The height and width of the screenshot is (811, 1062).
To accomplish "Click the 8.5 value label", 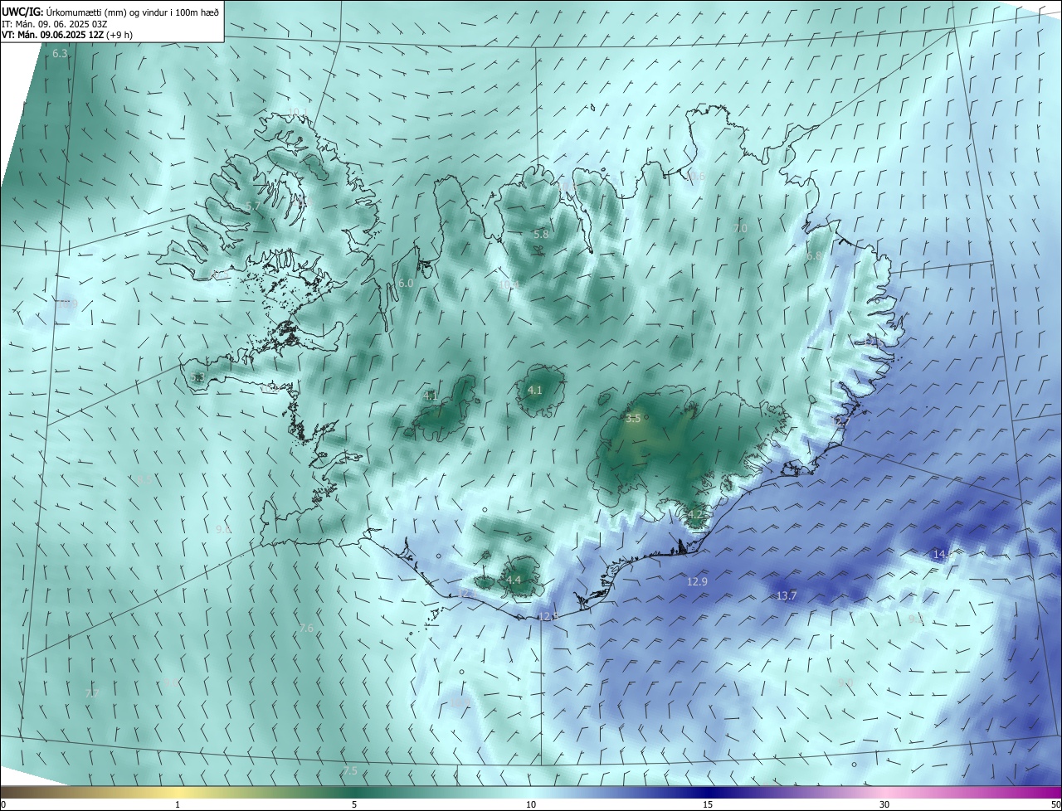I will pyautogui.click(x=145, y=479).
